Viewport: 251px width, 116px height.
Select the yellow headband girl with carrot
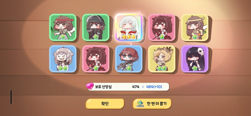[x=195, y=27]
